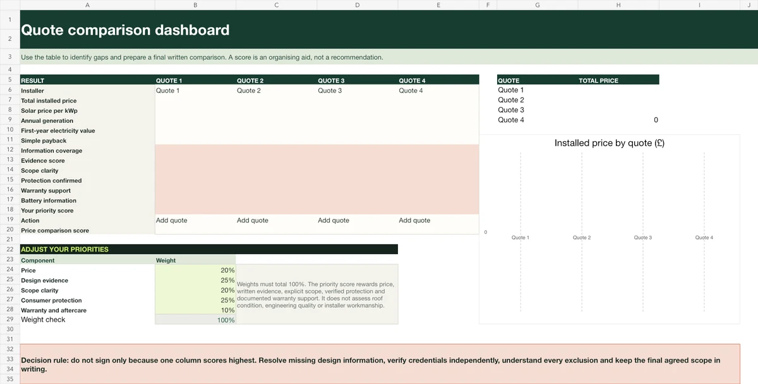The height and width of the screenshot is (384, 758).
Task: Click the 'Price comparison score' label
Action: point(55,231)
